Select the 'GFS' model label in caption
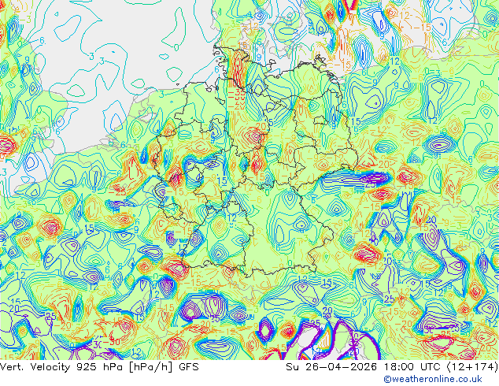 pyautogui.click(x=189, y=367)
